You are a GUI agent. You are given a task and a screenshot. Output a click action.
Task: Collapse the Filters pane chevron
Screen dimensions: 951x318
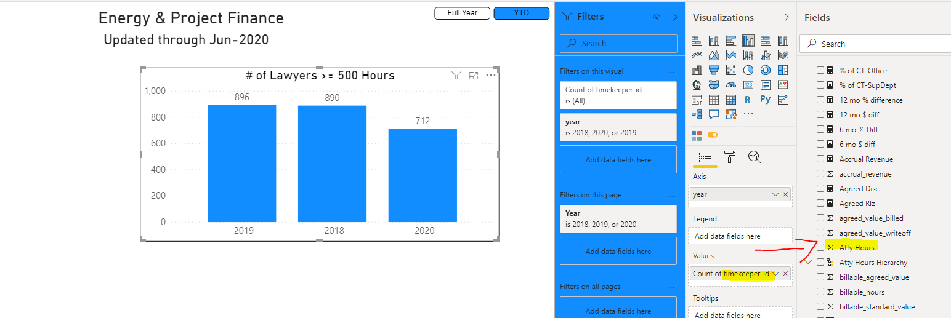(x=675, y=17)
